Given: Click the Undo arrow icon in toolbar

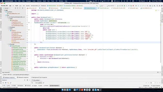Looking at the screenshot, I should 147,6.
